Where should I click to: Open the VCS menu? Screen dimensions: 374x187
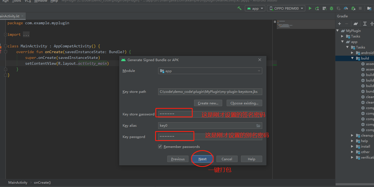coord(28,1)
